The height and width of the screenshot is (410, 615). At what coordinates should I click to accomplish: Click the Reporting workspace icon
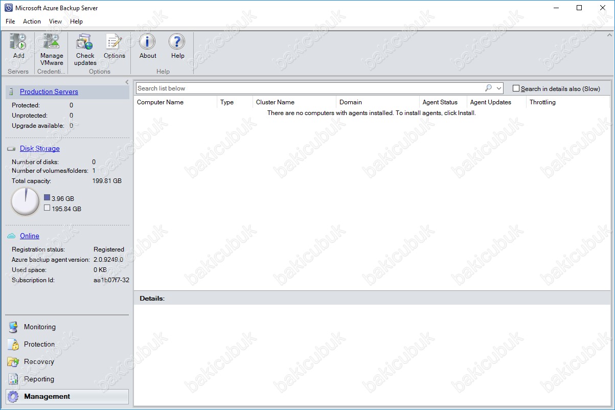(13, 379)
